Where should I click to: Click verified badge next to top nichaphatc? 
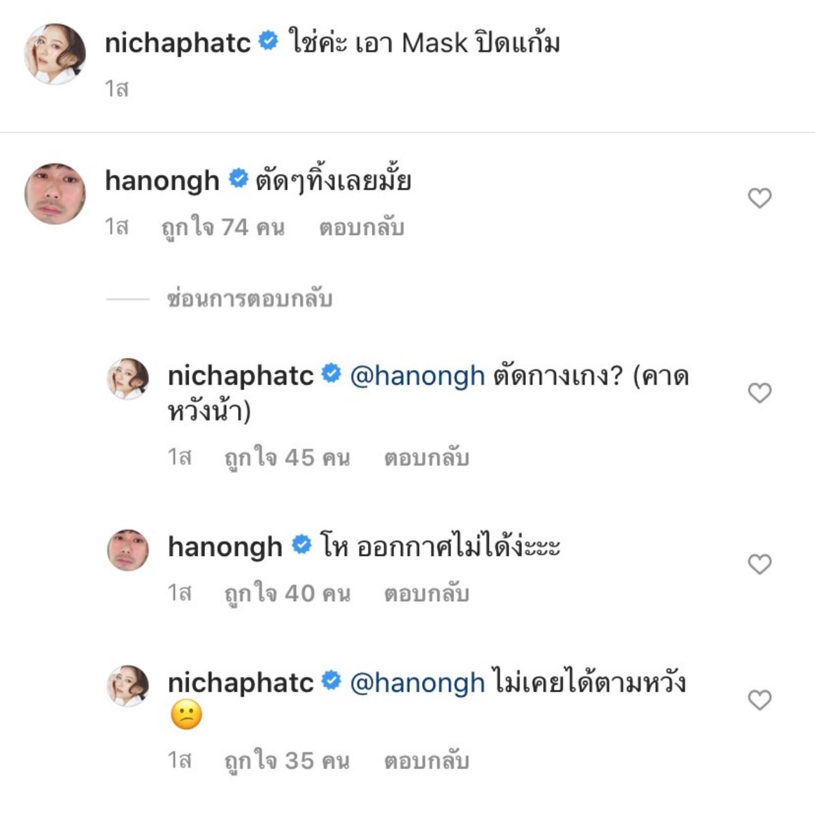coord(269,42)
